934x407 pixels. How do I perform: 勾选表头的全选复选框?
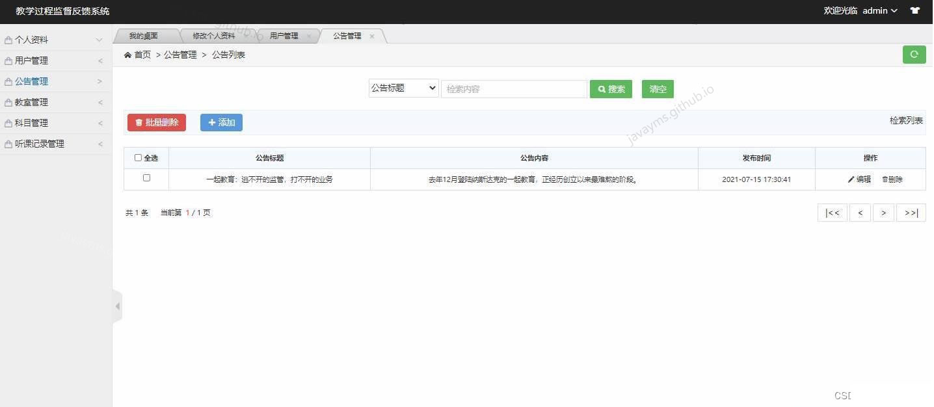point(139,157)
